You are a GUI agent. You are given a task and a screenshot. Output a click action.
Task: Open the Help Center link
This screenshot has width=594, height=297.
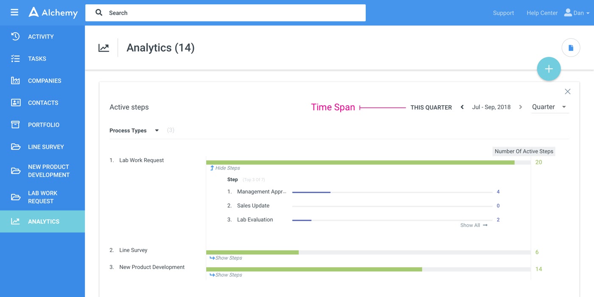point(542,13)
